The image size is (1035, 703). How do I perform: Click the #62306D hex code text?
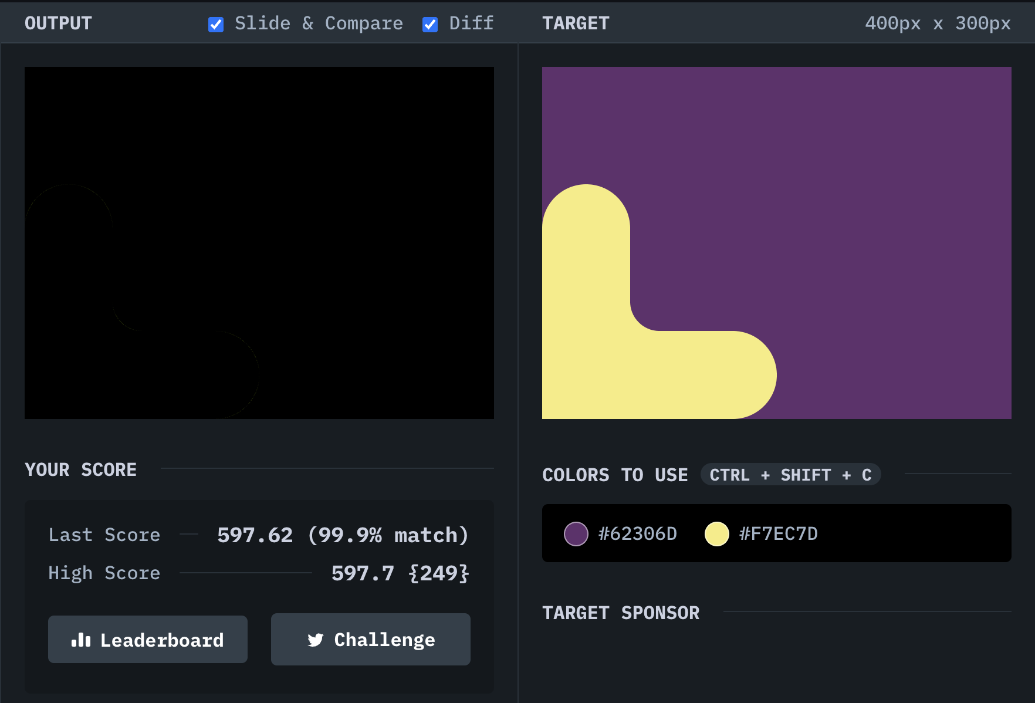(x=637, y=534)
